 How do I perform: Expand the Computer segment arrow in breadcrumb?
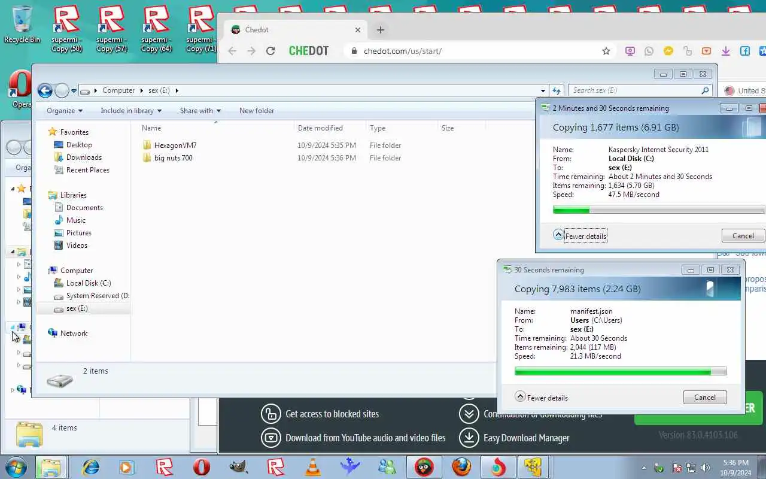click(142, 90)
